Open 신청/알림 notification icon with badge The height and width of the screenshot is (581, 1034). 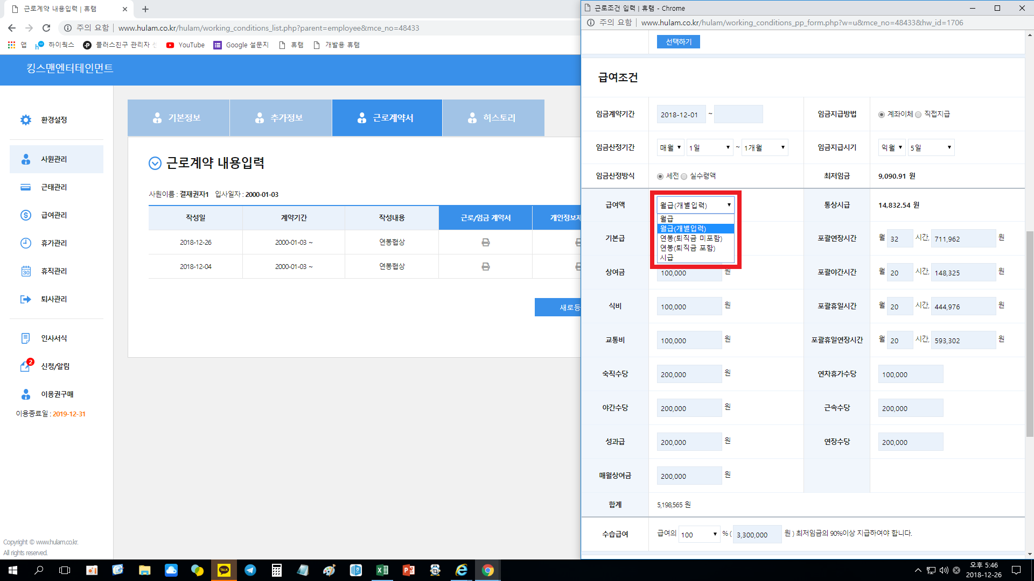[x=26, y=366]
